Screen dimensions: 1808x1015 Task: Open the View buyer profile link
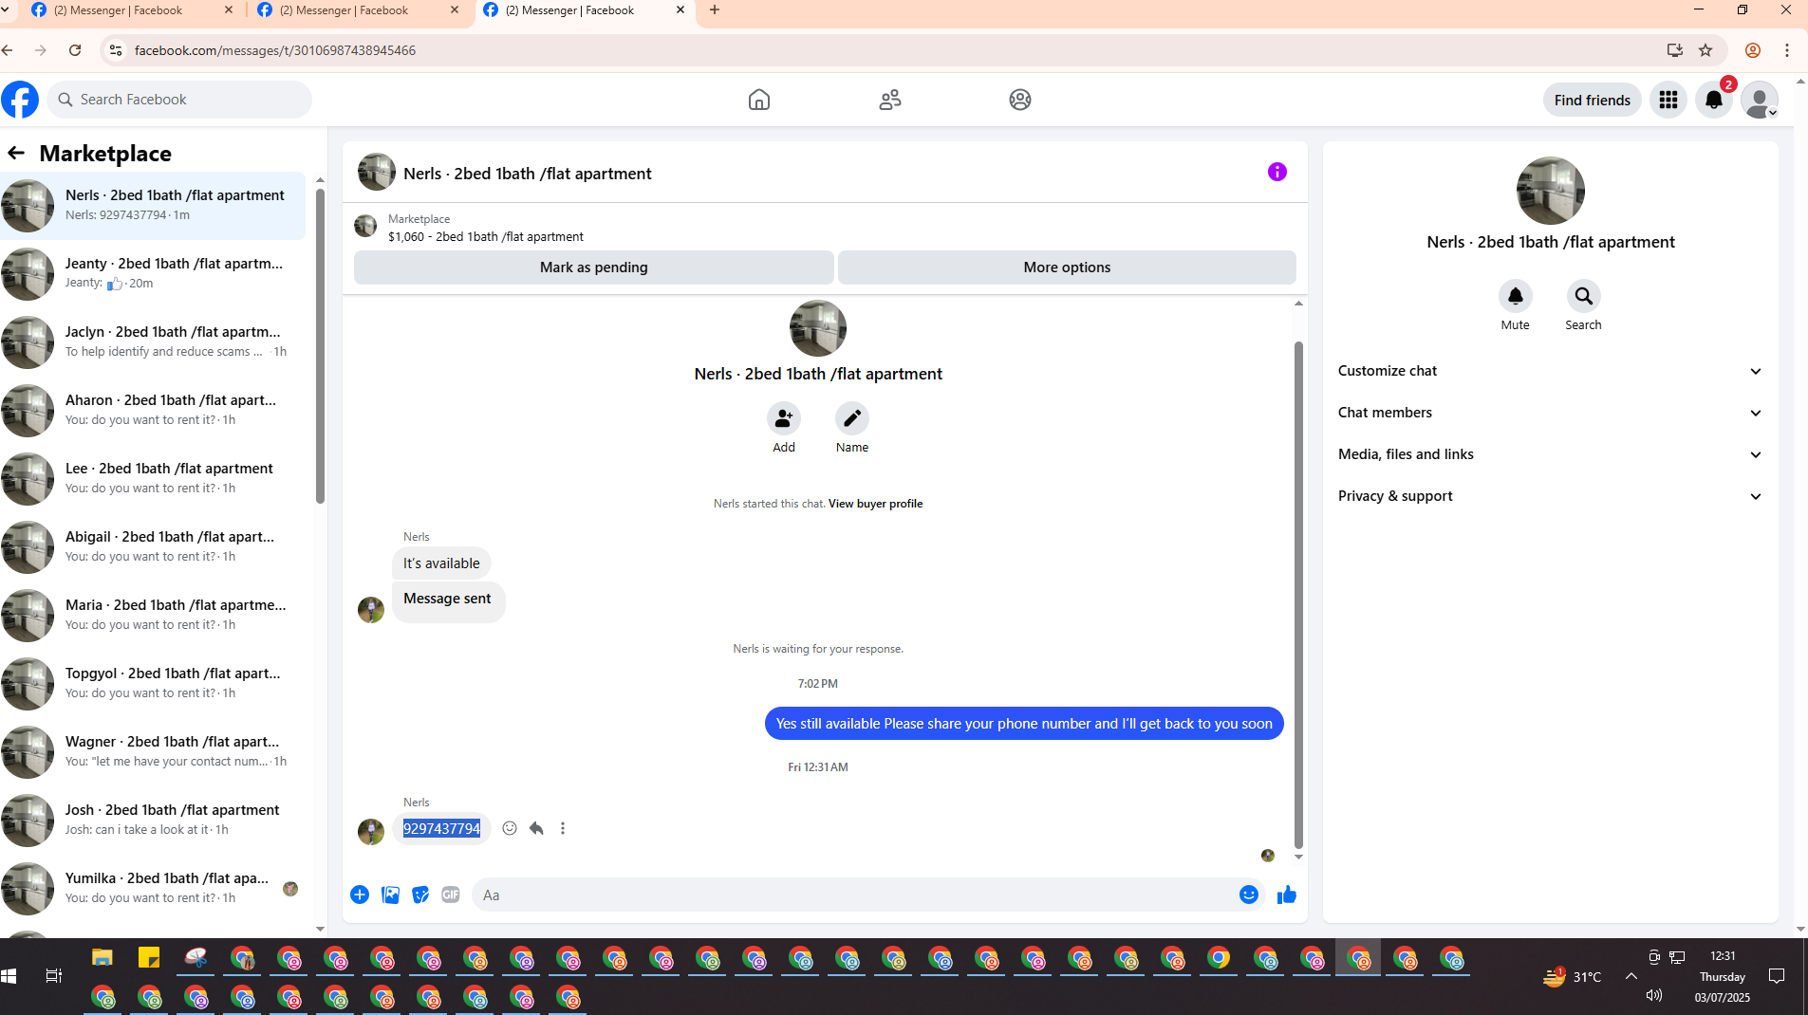pyautogui.click(x=875, y=504)
